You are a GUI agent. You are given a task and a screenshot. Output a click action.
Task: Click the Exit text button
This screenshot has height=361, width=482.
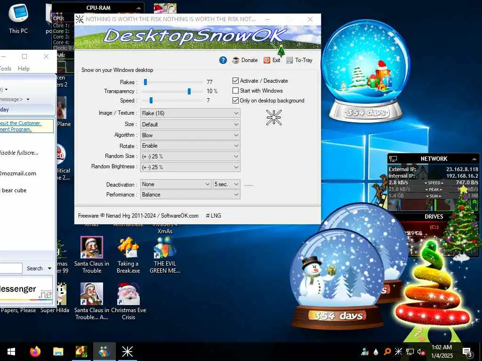[276, 60]
